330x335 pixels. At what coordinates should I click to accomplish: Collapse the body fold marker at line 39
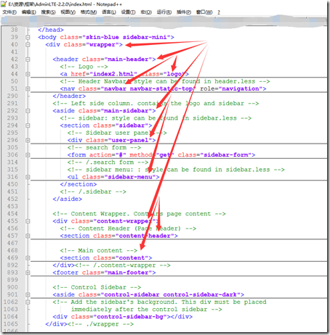pyautogui.click(x=28, y=37)
